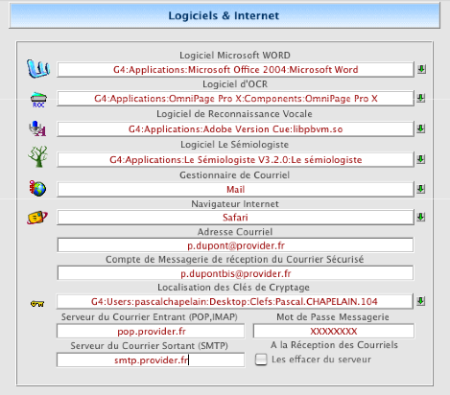Open green arrow chooser for Reconnaissance Vocale

tap(421, 128)
